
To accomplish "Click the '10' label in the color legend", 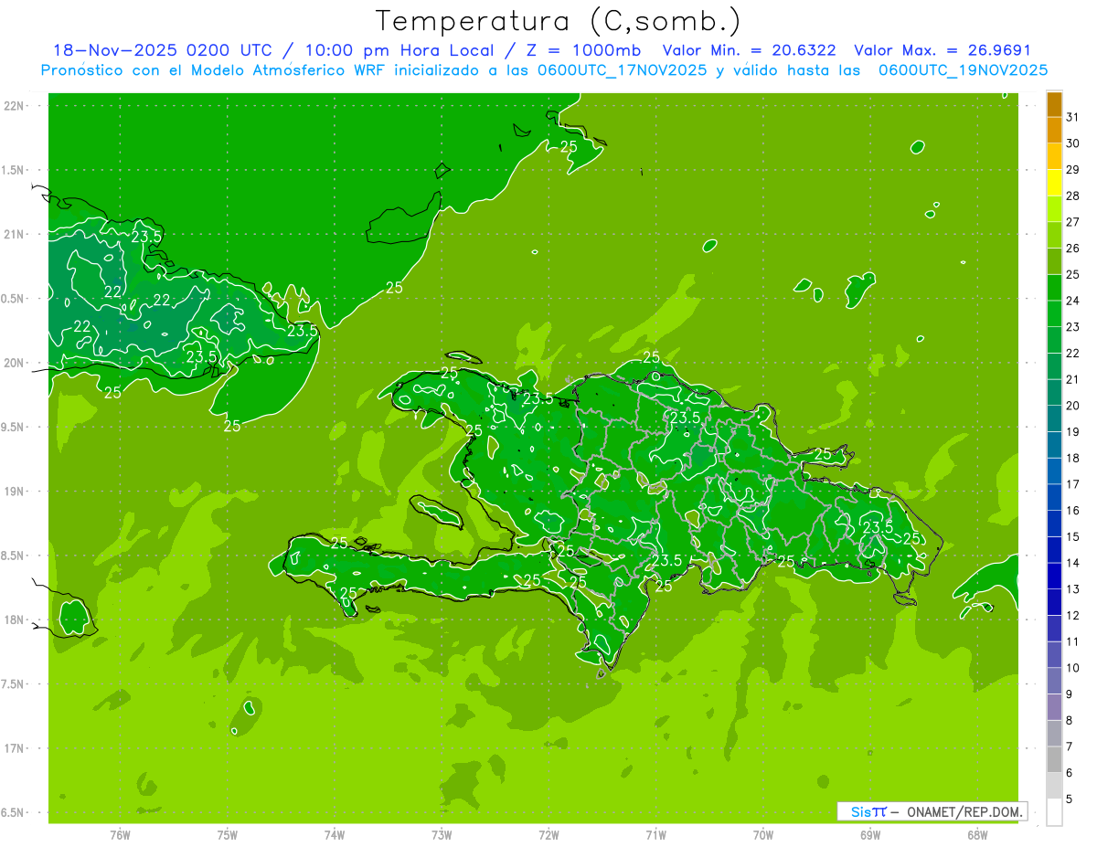I will point(1073,668).
